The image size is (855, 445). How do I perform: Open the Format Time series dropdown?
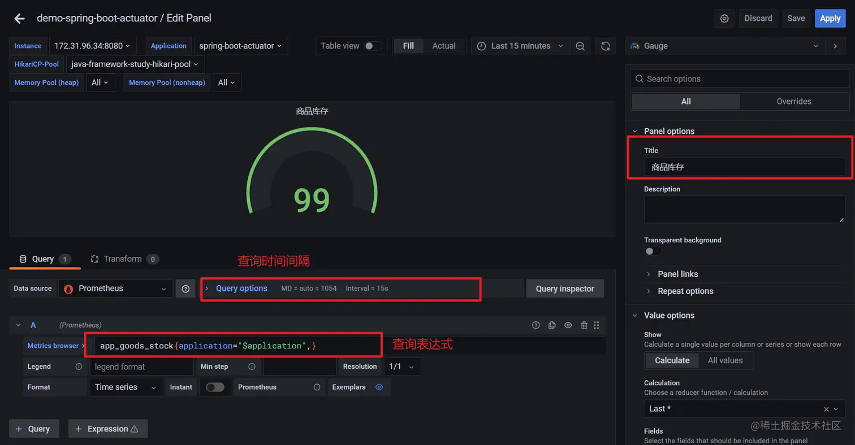click(126, 387)
